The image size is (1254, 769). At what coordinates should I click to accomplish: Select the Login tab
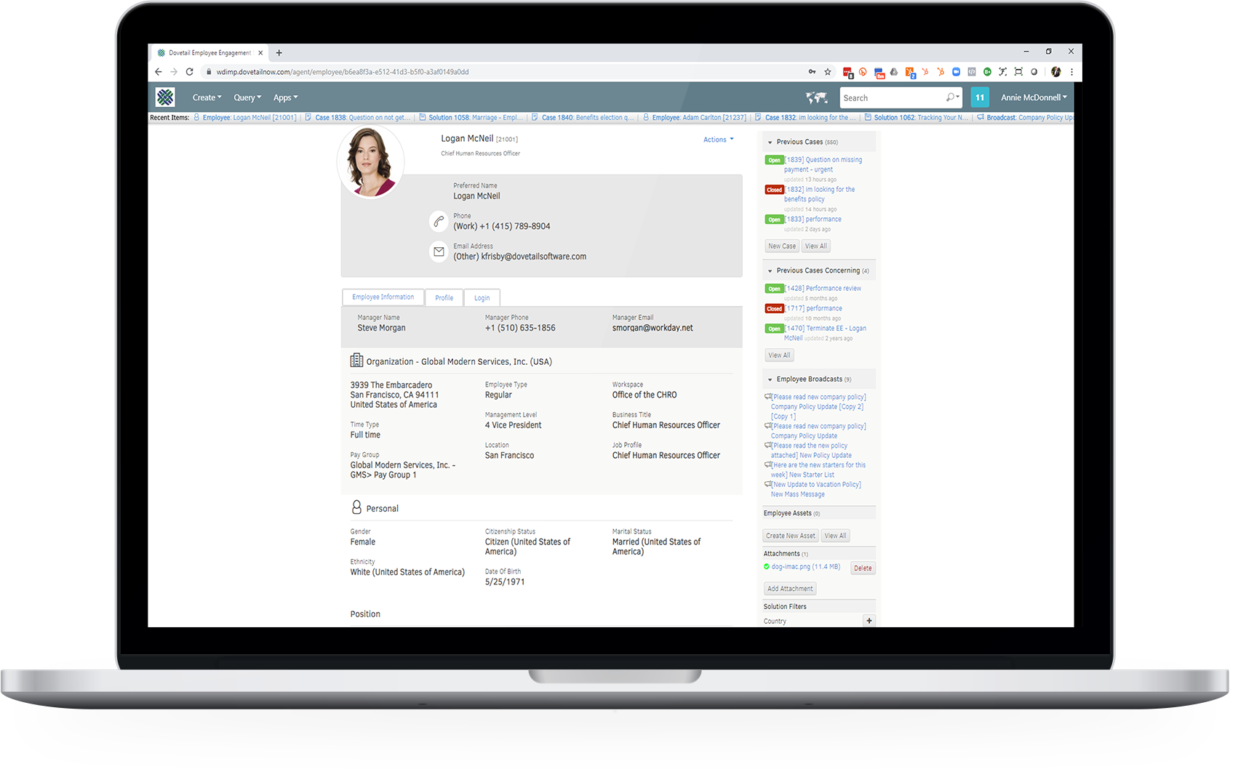click(482, 297)
